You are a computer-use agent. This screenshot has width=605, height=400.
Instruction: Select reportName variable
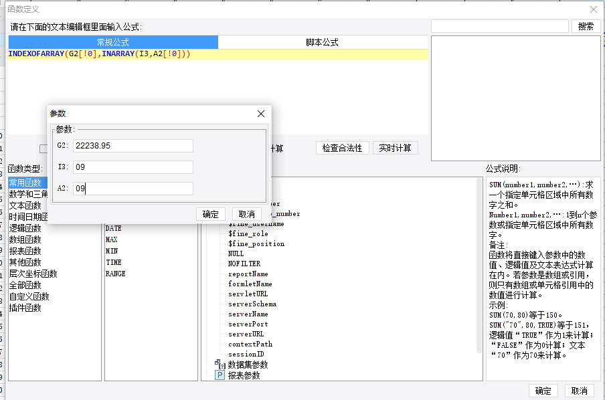[248, 274]
